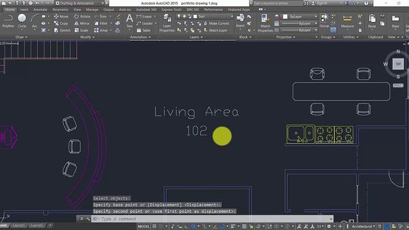
Task: Select the Arc drawing tool
Action: point(35,21)
